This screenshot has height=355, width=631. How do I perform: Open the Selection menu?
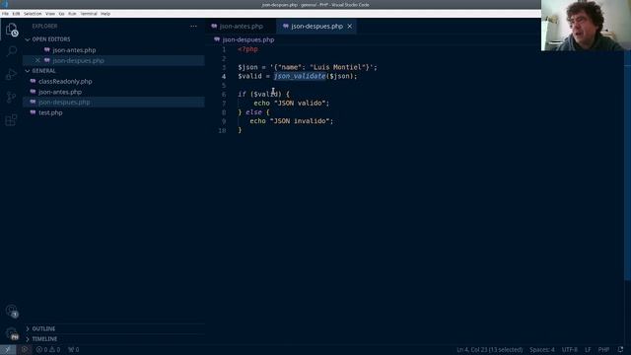33,14
